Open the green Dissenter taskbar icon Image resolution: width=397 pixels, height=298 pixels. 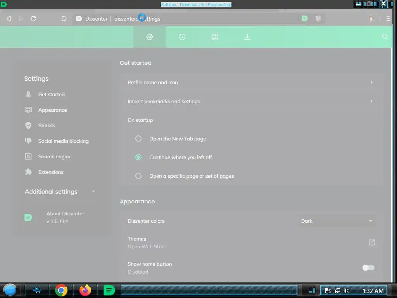[x=109, y=290]
